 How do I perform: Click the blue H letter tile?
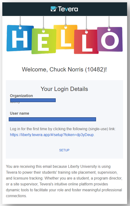click(20, 38)
